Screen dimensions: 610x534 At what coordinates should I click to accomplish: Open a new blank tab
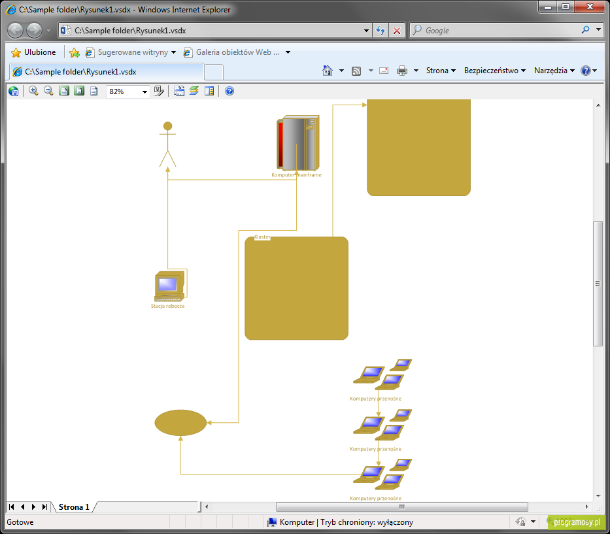(x=214, y=73)
